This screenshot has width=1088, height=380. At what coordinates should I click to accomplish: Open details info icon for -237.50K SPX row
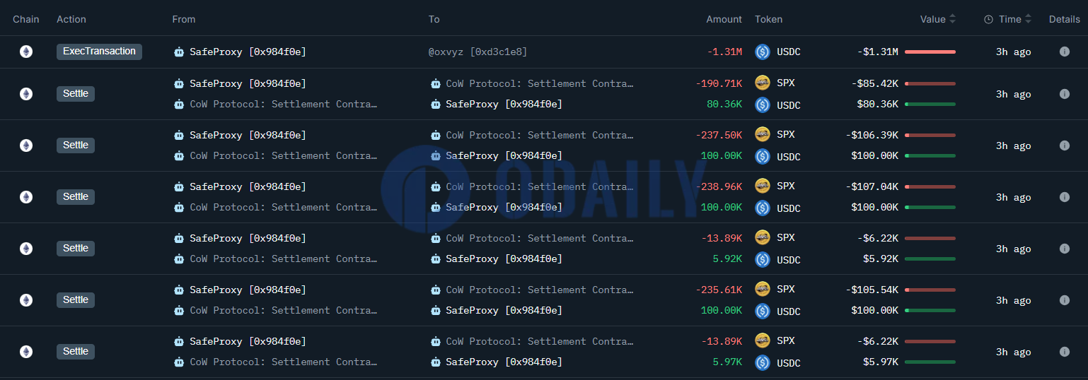click(1064, 146)
